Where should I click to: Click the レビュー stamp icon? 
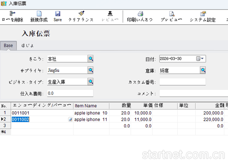tap(110, 13)
